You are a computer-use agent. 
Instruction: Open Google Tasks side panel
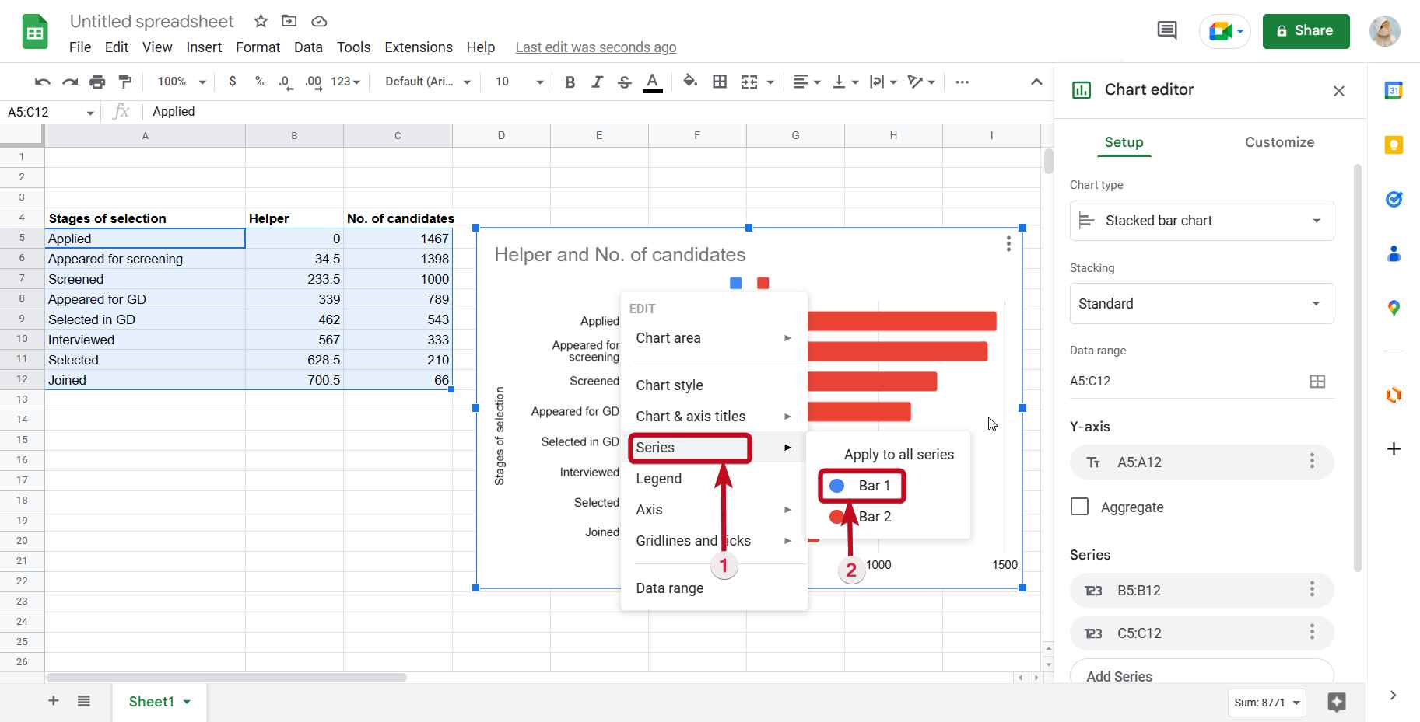(1394, 200)
